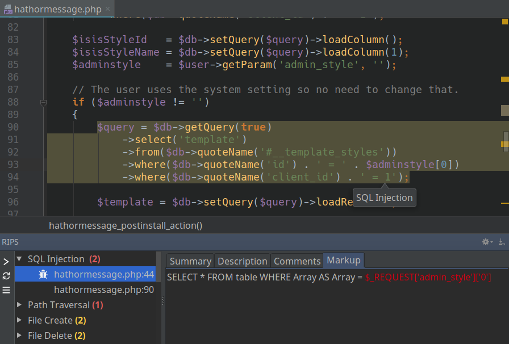This screenshot has height=344, width=509.
Task: Click the arrow icon in RIPS sidebar
Action: [x=6, y=262]
